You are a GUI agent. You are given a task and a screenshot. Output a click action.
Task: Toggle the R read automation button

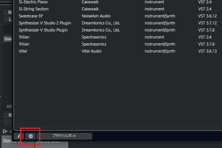pyautogui.click(x=7, y=115)
